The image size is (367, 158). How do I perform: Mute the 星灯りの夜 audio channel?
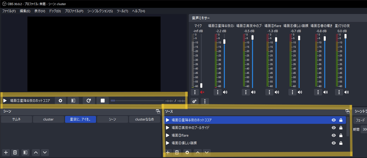pos(346,92)
